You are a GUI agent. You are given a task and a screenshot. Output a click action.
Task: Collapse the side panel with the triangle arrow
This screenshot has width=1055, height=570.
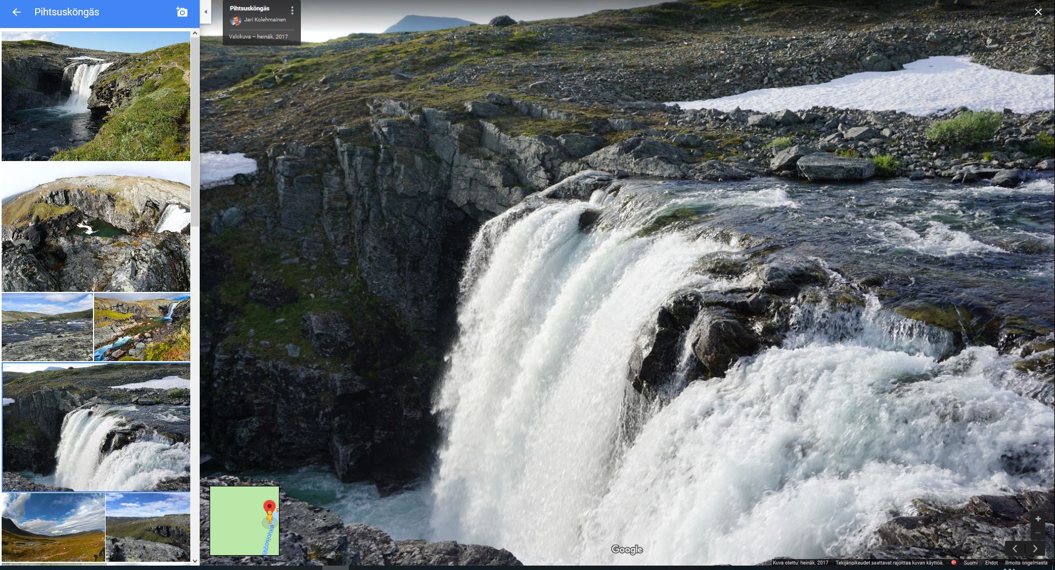(x=206, y=12)
